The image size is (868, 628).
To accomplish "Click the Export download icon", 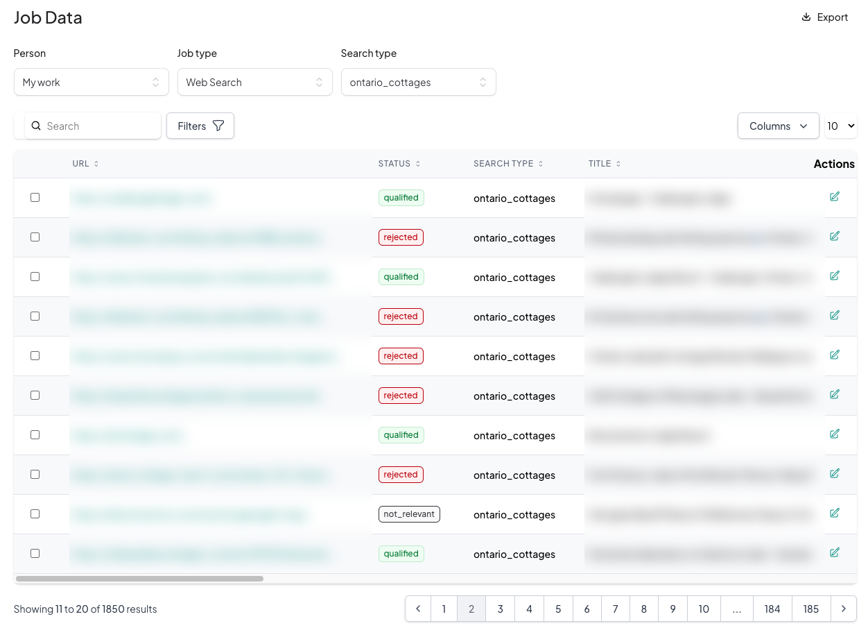I will point(806,17).
